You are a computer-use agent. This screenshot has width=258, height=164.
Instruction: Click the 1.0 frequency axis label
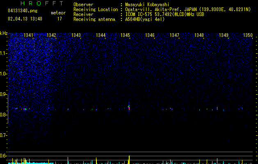(x=3, y=74)
